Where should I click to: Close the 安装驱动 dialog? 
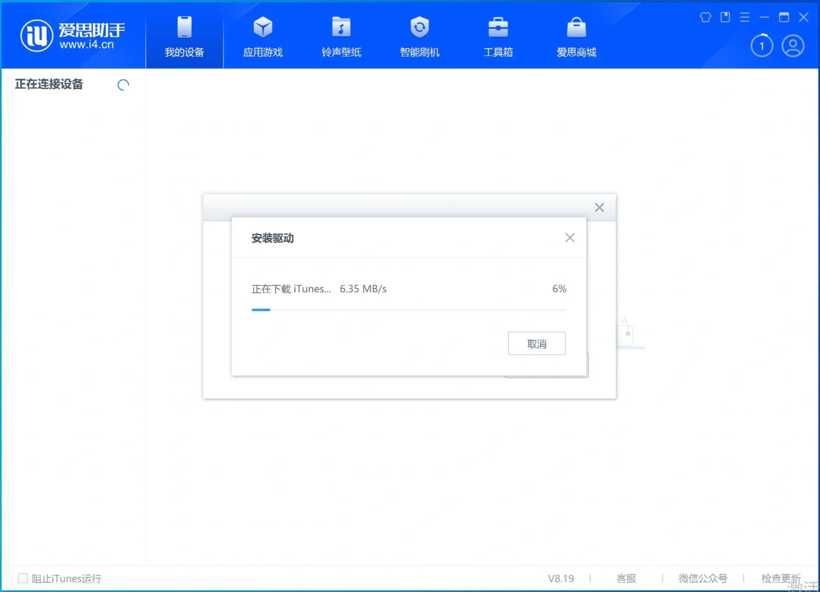(570, 237)
